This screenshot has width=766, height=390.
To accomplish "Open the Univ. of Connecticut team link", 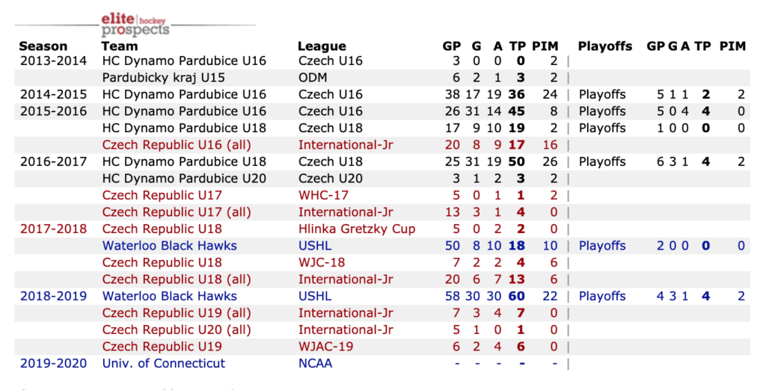I will [x=163, y=364].
